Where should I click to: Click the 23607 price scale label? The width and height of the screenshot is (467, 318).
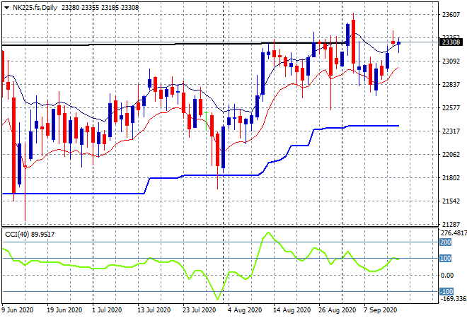pos(451,14)
